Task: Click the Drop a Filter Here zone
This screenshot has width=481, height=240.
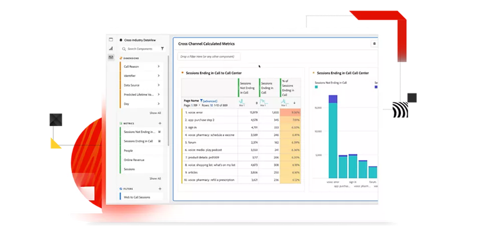Action: pos(209,56)
